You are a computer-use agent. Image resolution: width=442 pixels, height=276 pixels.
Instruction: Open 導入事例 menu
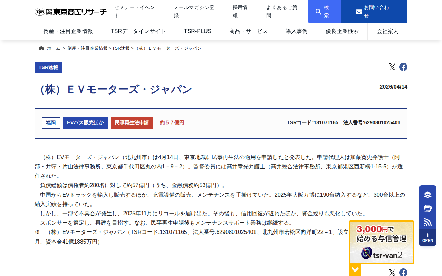click(297, 31)
